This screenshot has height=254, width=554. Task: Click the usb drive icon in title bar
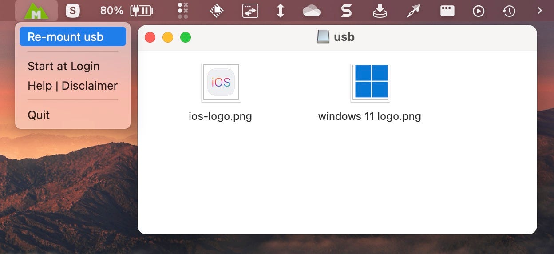(x=323, y=36)
